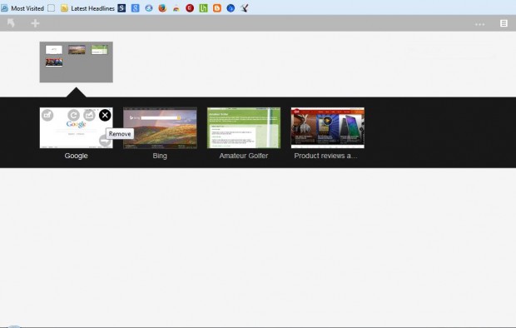Image resolution: width=516 pixels, height=328 pixels.
Task: Open the Most Visited bookmarks folder
Action: tap(22, 8)
